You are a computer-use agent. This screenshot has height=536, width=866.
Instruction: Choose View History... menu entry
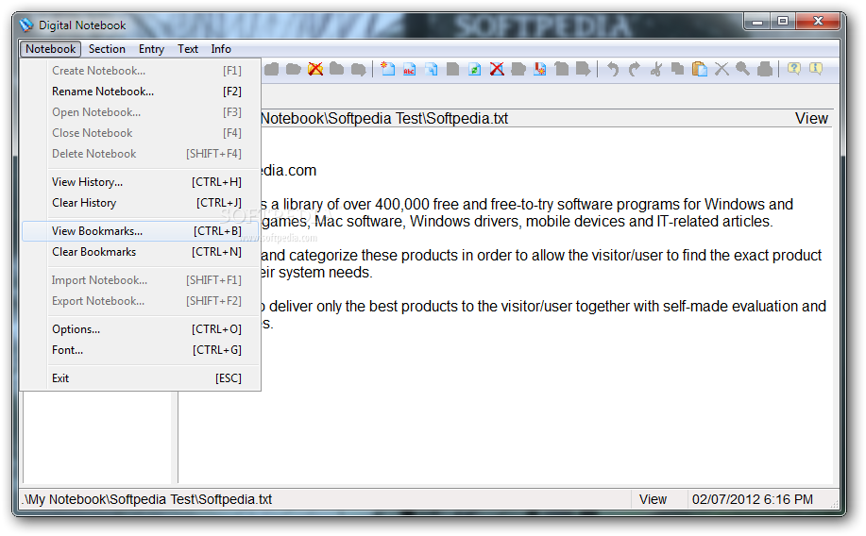[x=141, y=181]
